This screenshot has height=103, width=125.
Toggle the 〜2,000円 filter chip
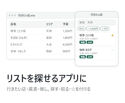tap(93, 29)
